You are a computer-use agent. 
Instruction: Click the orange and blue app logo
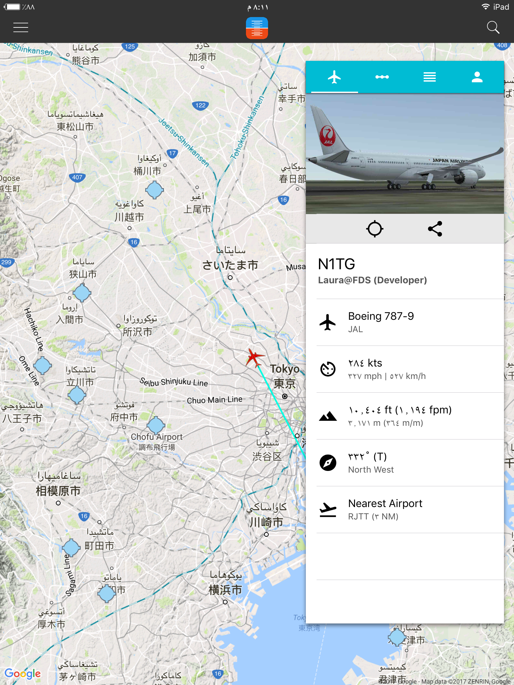point(257,28)
